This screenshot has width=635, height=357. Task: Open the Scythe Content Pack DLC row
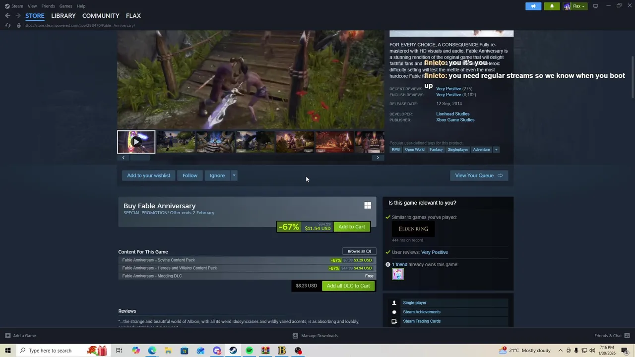click(247, 260)
